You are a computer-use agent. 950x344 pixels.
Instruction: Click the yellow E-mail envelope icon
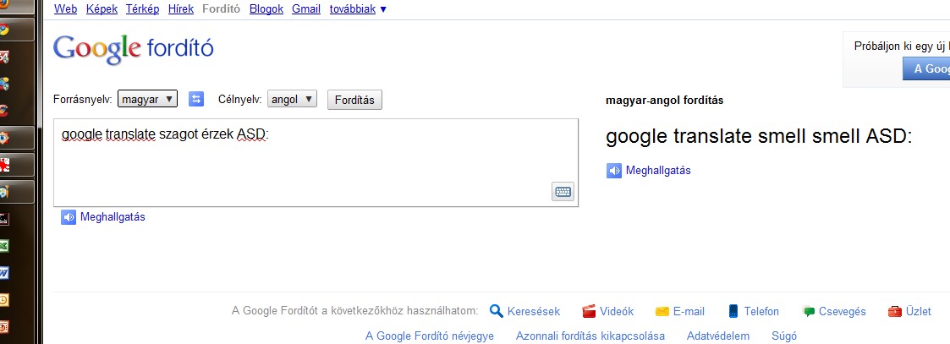[x=662, y=311]
